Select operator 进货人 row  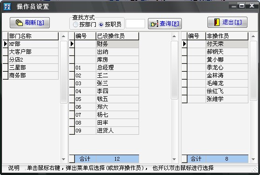coord(107,131)
